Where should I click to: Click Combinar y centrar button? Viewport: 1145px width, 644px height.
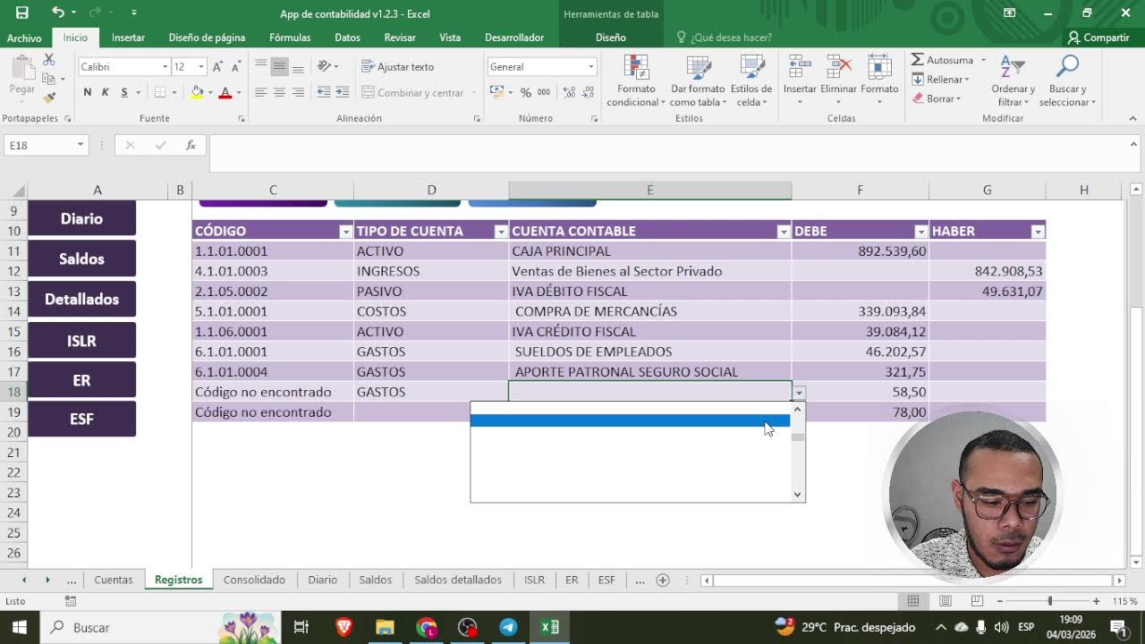coord(413,93)
